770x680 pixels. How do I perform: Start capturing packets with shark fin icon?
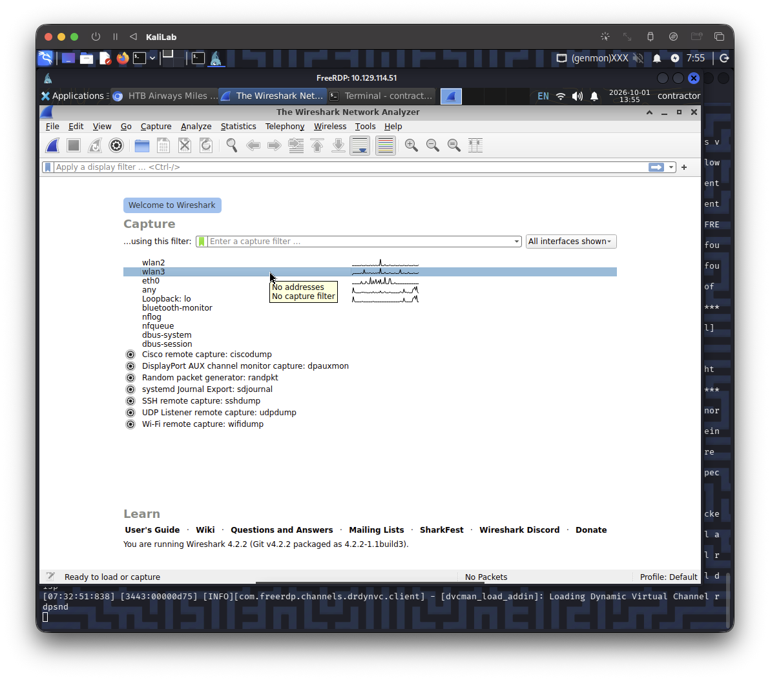click(x=52, y=145)
